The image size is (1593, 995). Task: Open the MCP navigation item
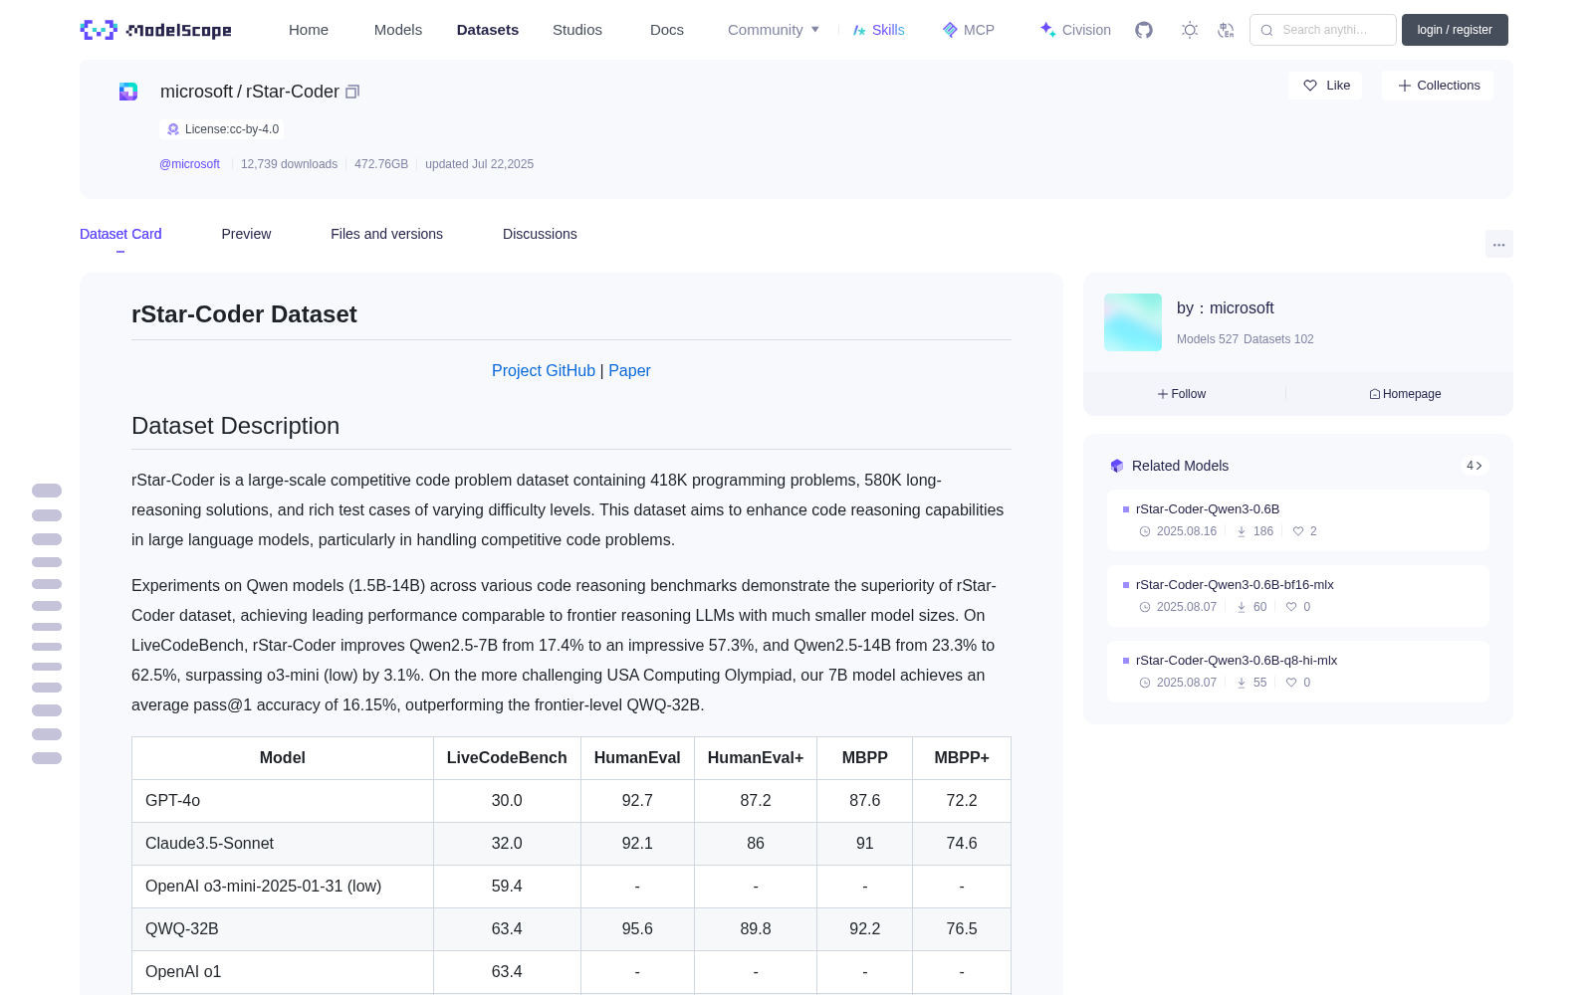click(x=969, y=30)
